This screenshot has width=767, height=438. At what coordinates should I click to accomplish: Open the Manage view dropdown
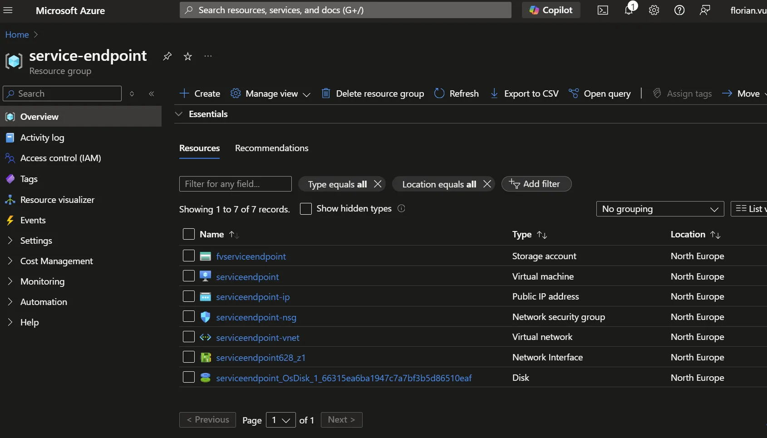[x=270, y=94]
